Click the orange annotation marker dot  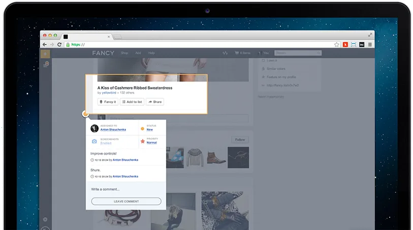coord(85,114)
